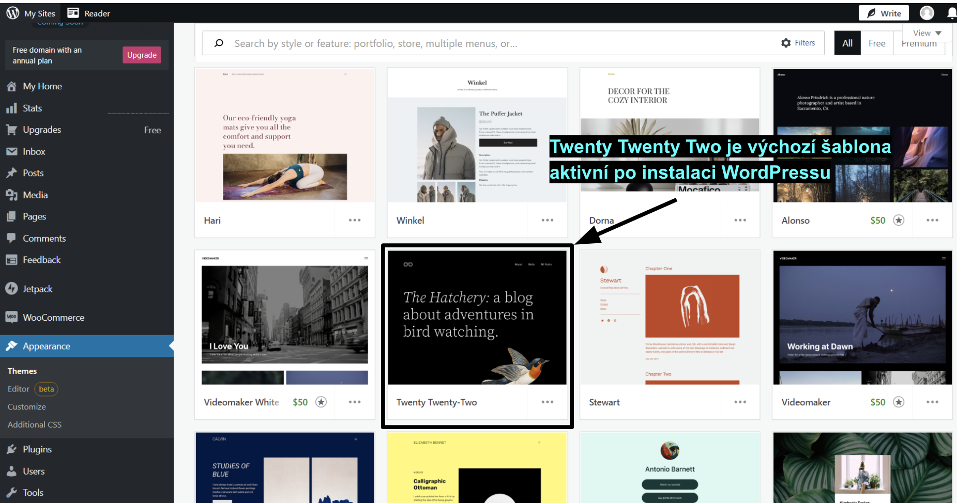Open the Calligraphic Ottoman theme thumbnail
The width and height of the screenshot is (957, 503).
pyautogui.click(x=477, y=468)
